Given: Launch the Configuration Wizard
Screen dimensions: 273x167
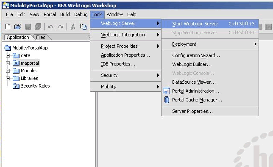Looking at the screenshot, I should 210,55.
